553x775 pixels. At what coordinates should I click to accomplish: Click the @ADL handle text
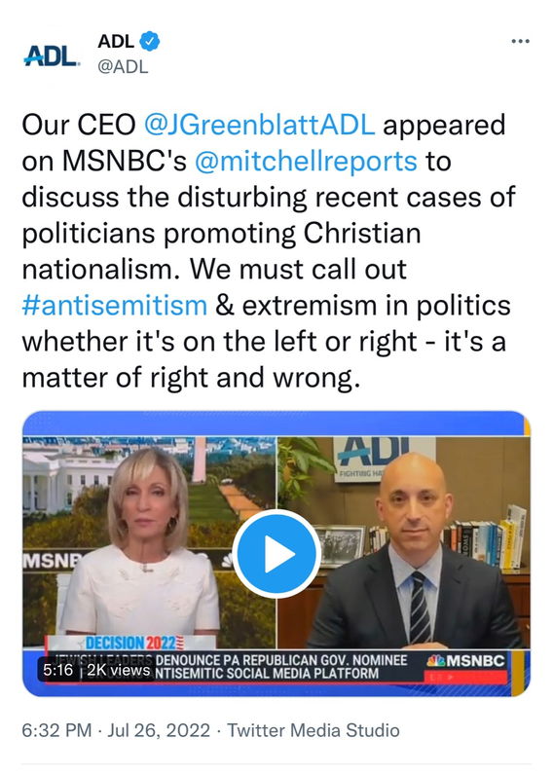[x=123, y=67]
